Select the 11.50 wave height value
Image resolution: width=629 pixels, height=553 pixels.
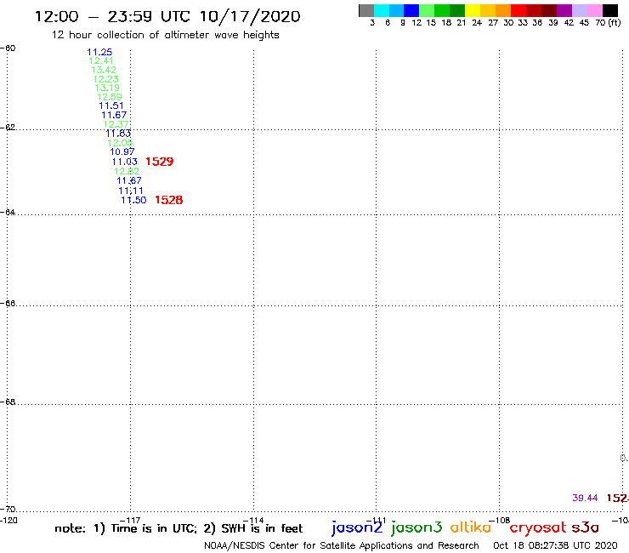pyautogui.click(x=133, y=200)
